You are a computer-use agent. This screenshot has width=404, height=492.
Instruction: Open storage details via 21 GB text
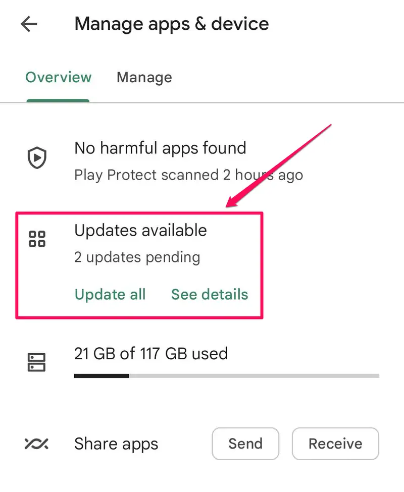point(151,353)
